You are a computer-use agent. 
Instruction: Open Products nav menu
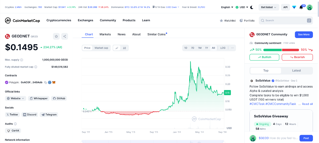(129, 20)
